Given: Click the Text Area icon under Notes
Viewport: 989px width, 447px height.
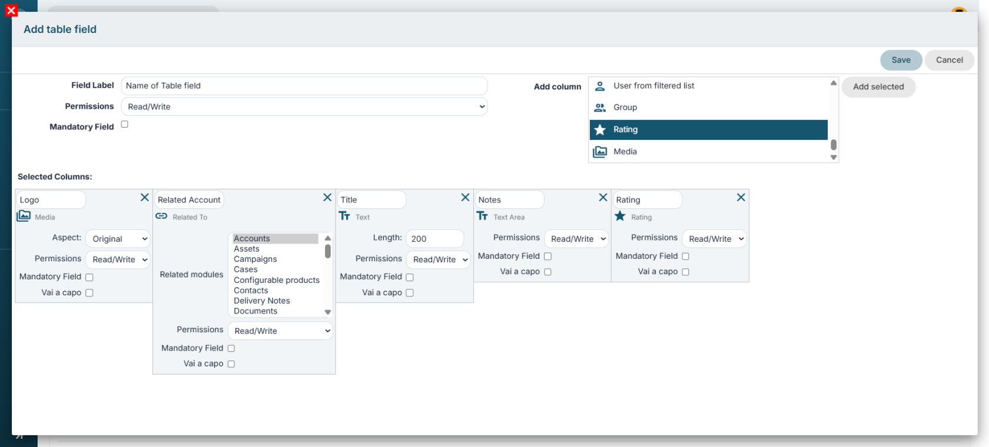Looking at the screenshot, I should [482, 216].
